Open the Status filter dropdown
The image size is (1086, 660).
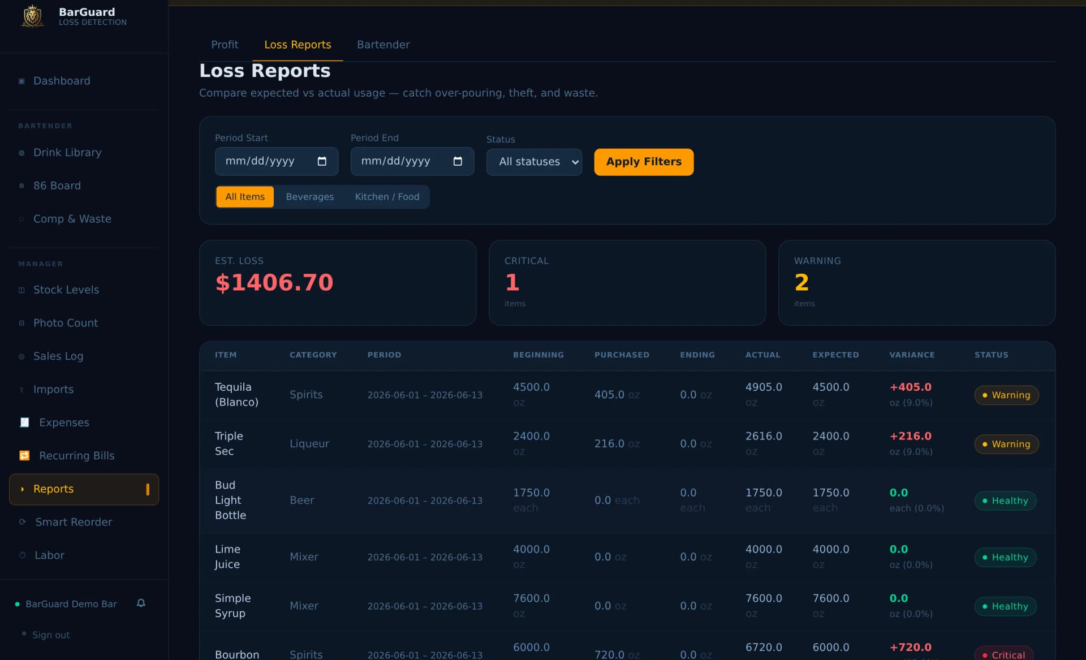click(534, 162)
